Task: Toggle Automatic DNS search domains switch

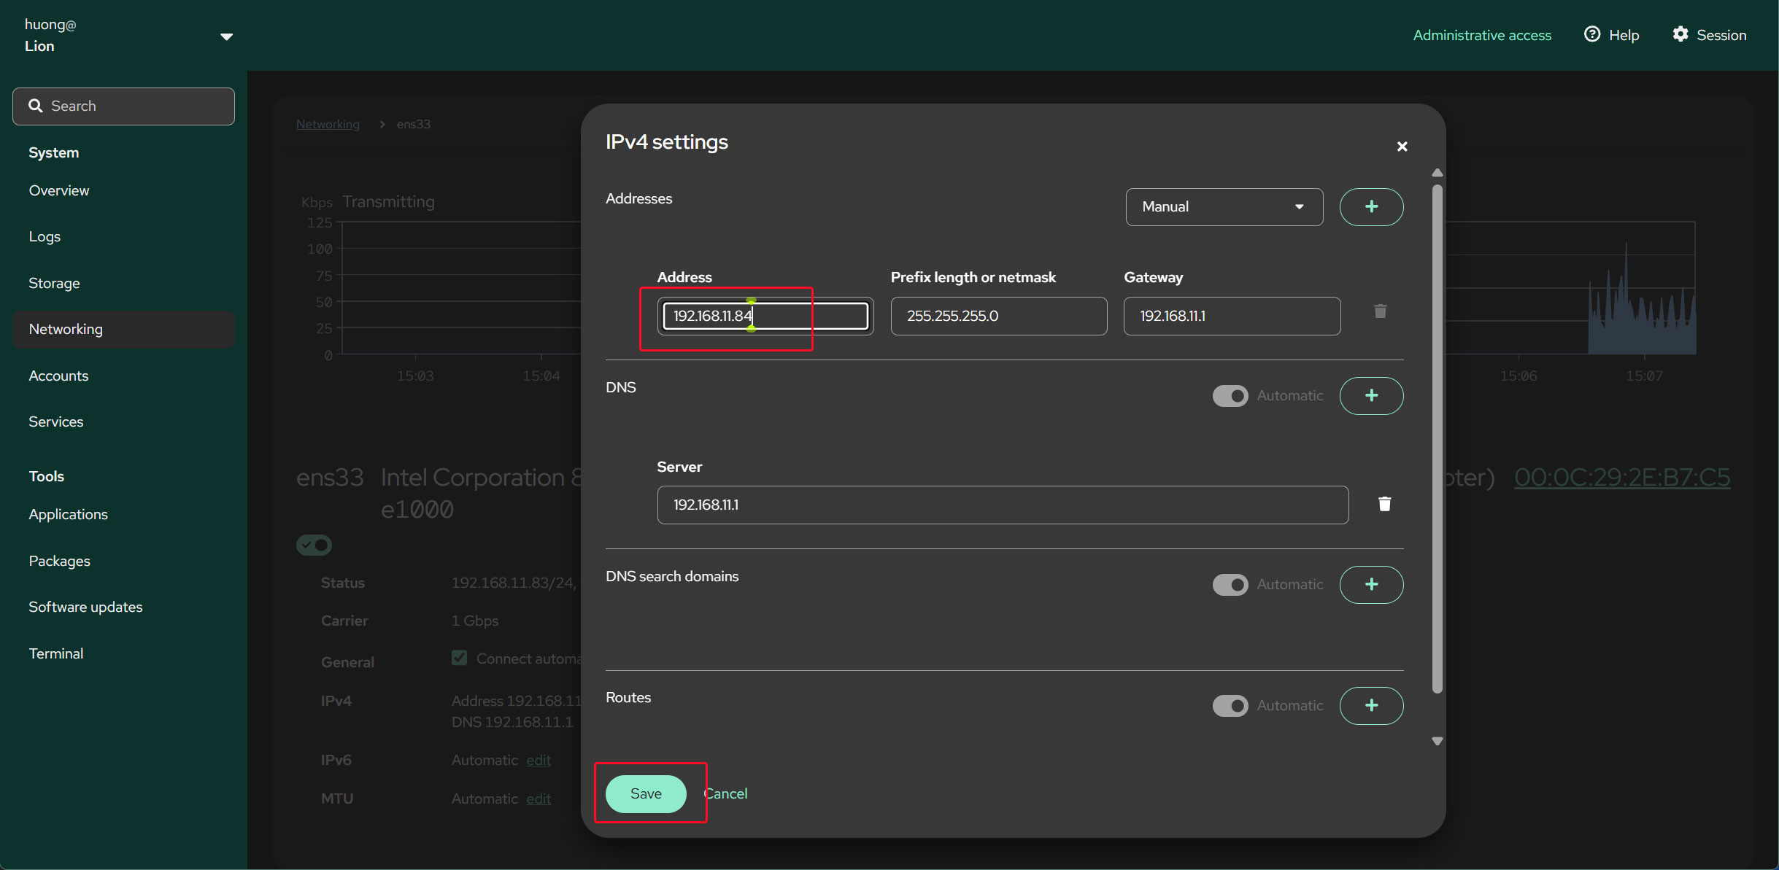Action: 1230,585
